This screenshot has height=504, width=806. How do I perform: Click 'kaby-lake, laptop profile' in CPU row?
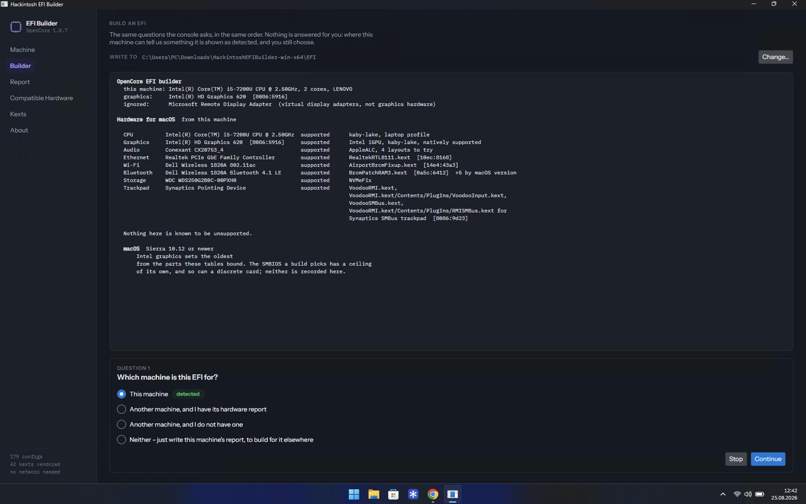(389, 135)
